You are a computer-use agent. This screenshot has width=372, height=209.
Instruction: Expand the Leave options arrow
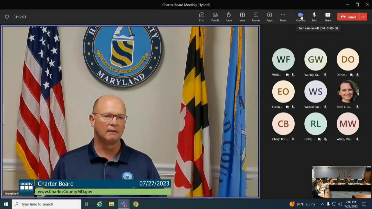click(364, 17)
